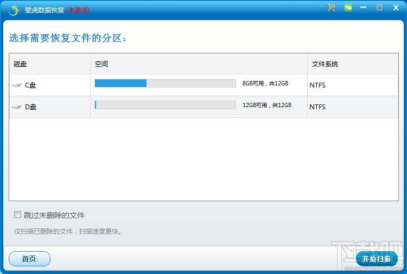Select the C盘 row label

[x=30, y=85]
